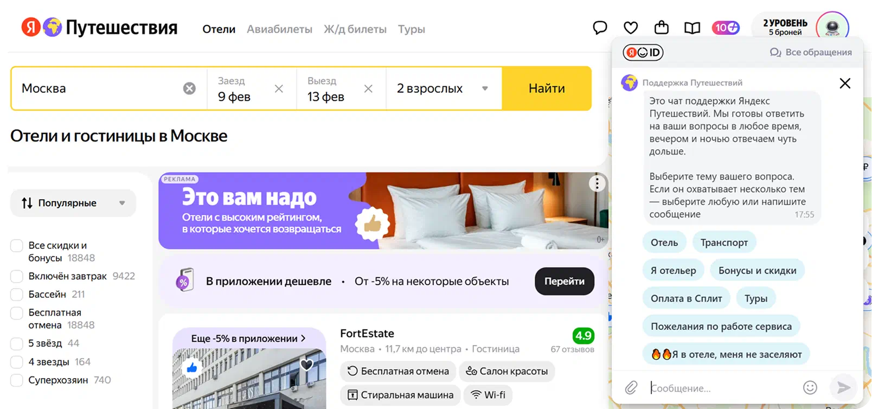
Task: Open the 2 УРОВЕНЬ loyalty level badge
Action: [785, 27]
